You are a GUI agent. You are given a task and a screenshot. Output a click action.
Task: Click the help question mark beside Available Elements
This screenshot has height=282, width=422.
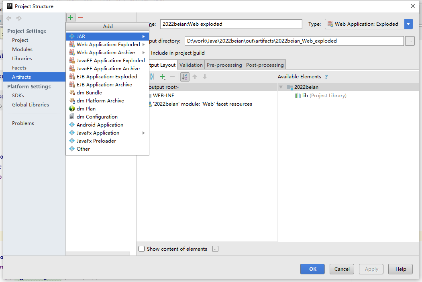point(326,77)
